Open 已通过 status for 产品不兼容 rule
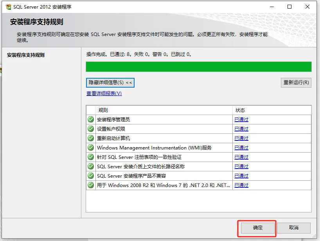The height and width of the screenshot is (241, 320). (241, 176)
